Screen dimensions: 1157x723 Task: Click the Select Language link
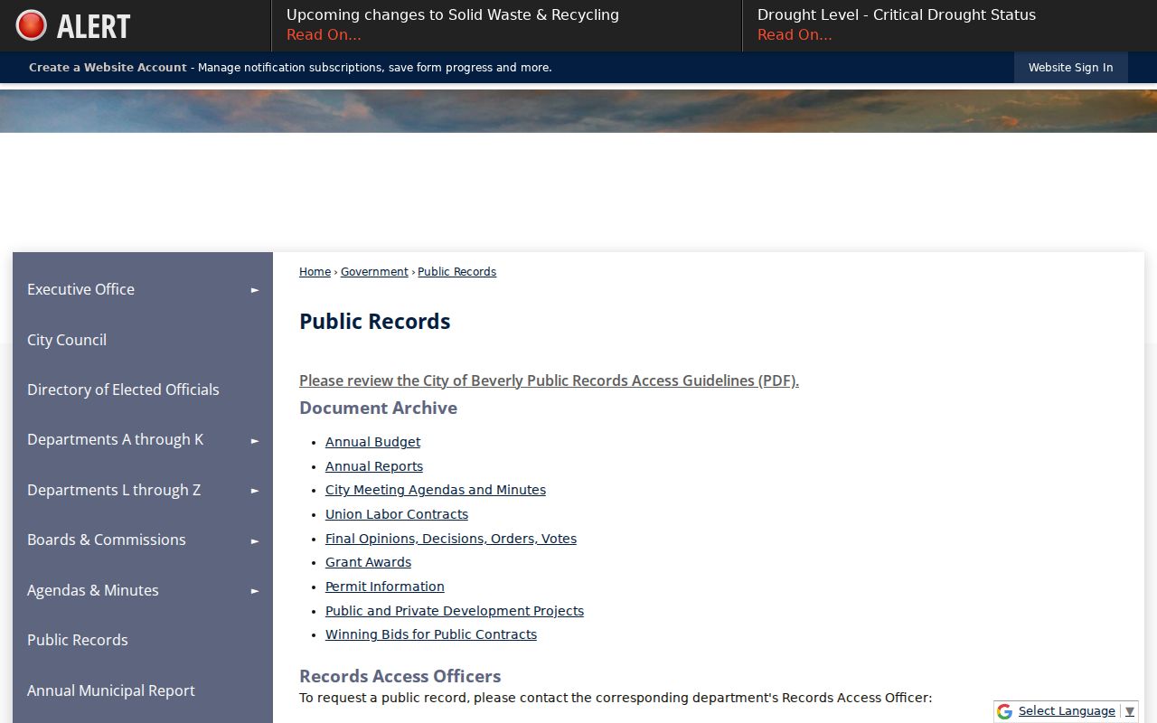pyautogui.click(x=1067, y=711)
